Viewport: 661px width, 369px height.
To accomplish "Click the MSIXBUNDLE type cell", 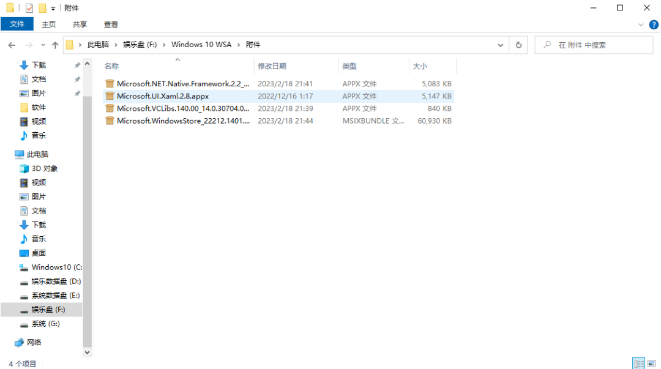I will 373,121.
